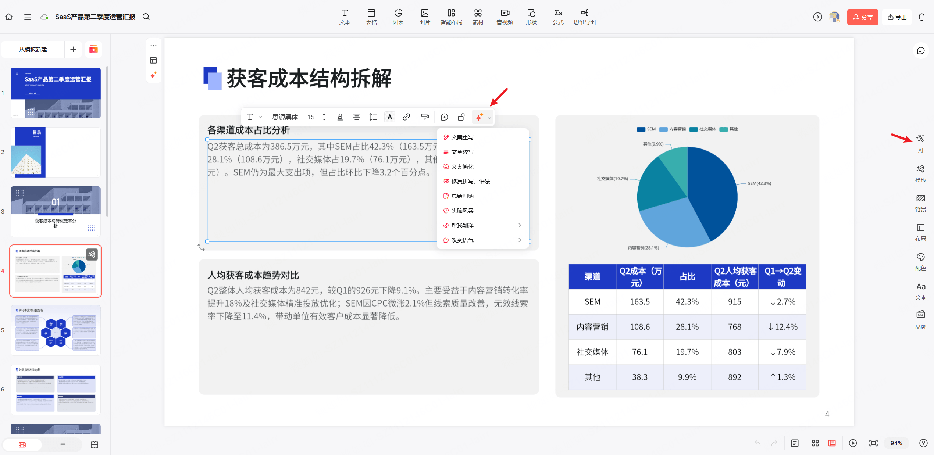The width and height of the screenshot is (934, 455).
Task: Insert a hyperlink from the text toolbar
Action: (406, 117)
